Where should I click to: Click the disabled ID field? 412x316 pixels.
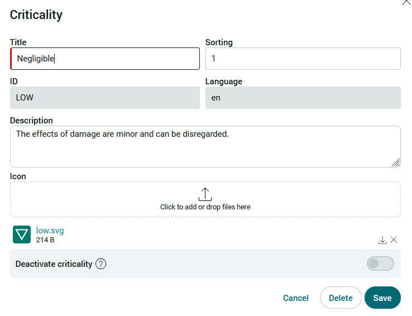pos(105,98)
